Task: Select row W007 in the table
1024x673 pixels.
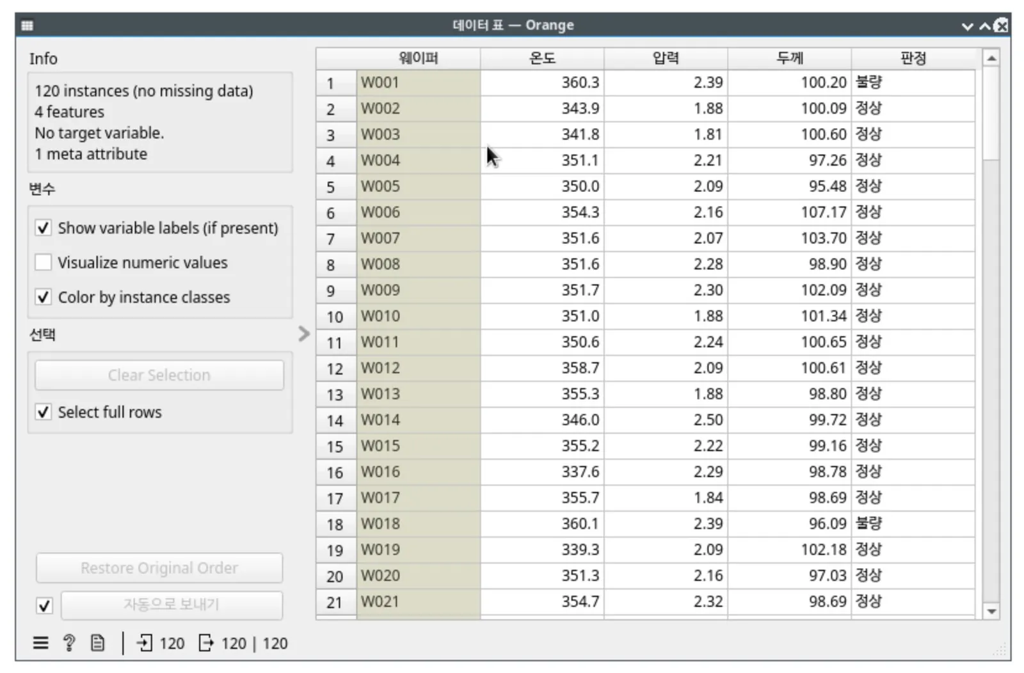Action: coord(645,238)
